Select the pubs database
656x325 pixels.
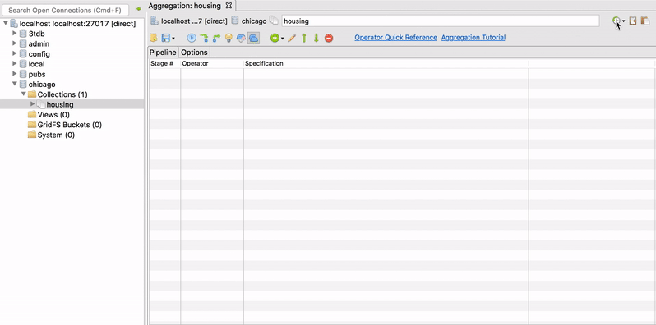point(37,75)
